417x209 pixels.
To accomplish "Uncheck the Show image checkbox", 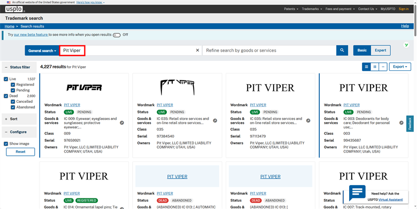I will coord(6,144).
